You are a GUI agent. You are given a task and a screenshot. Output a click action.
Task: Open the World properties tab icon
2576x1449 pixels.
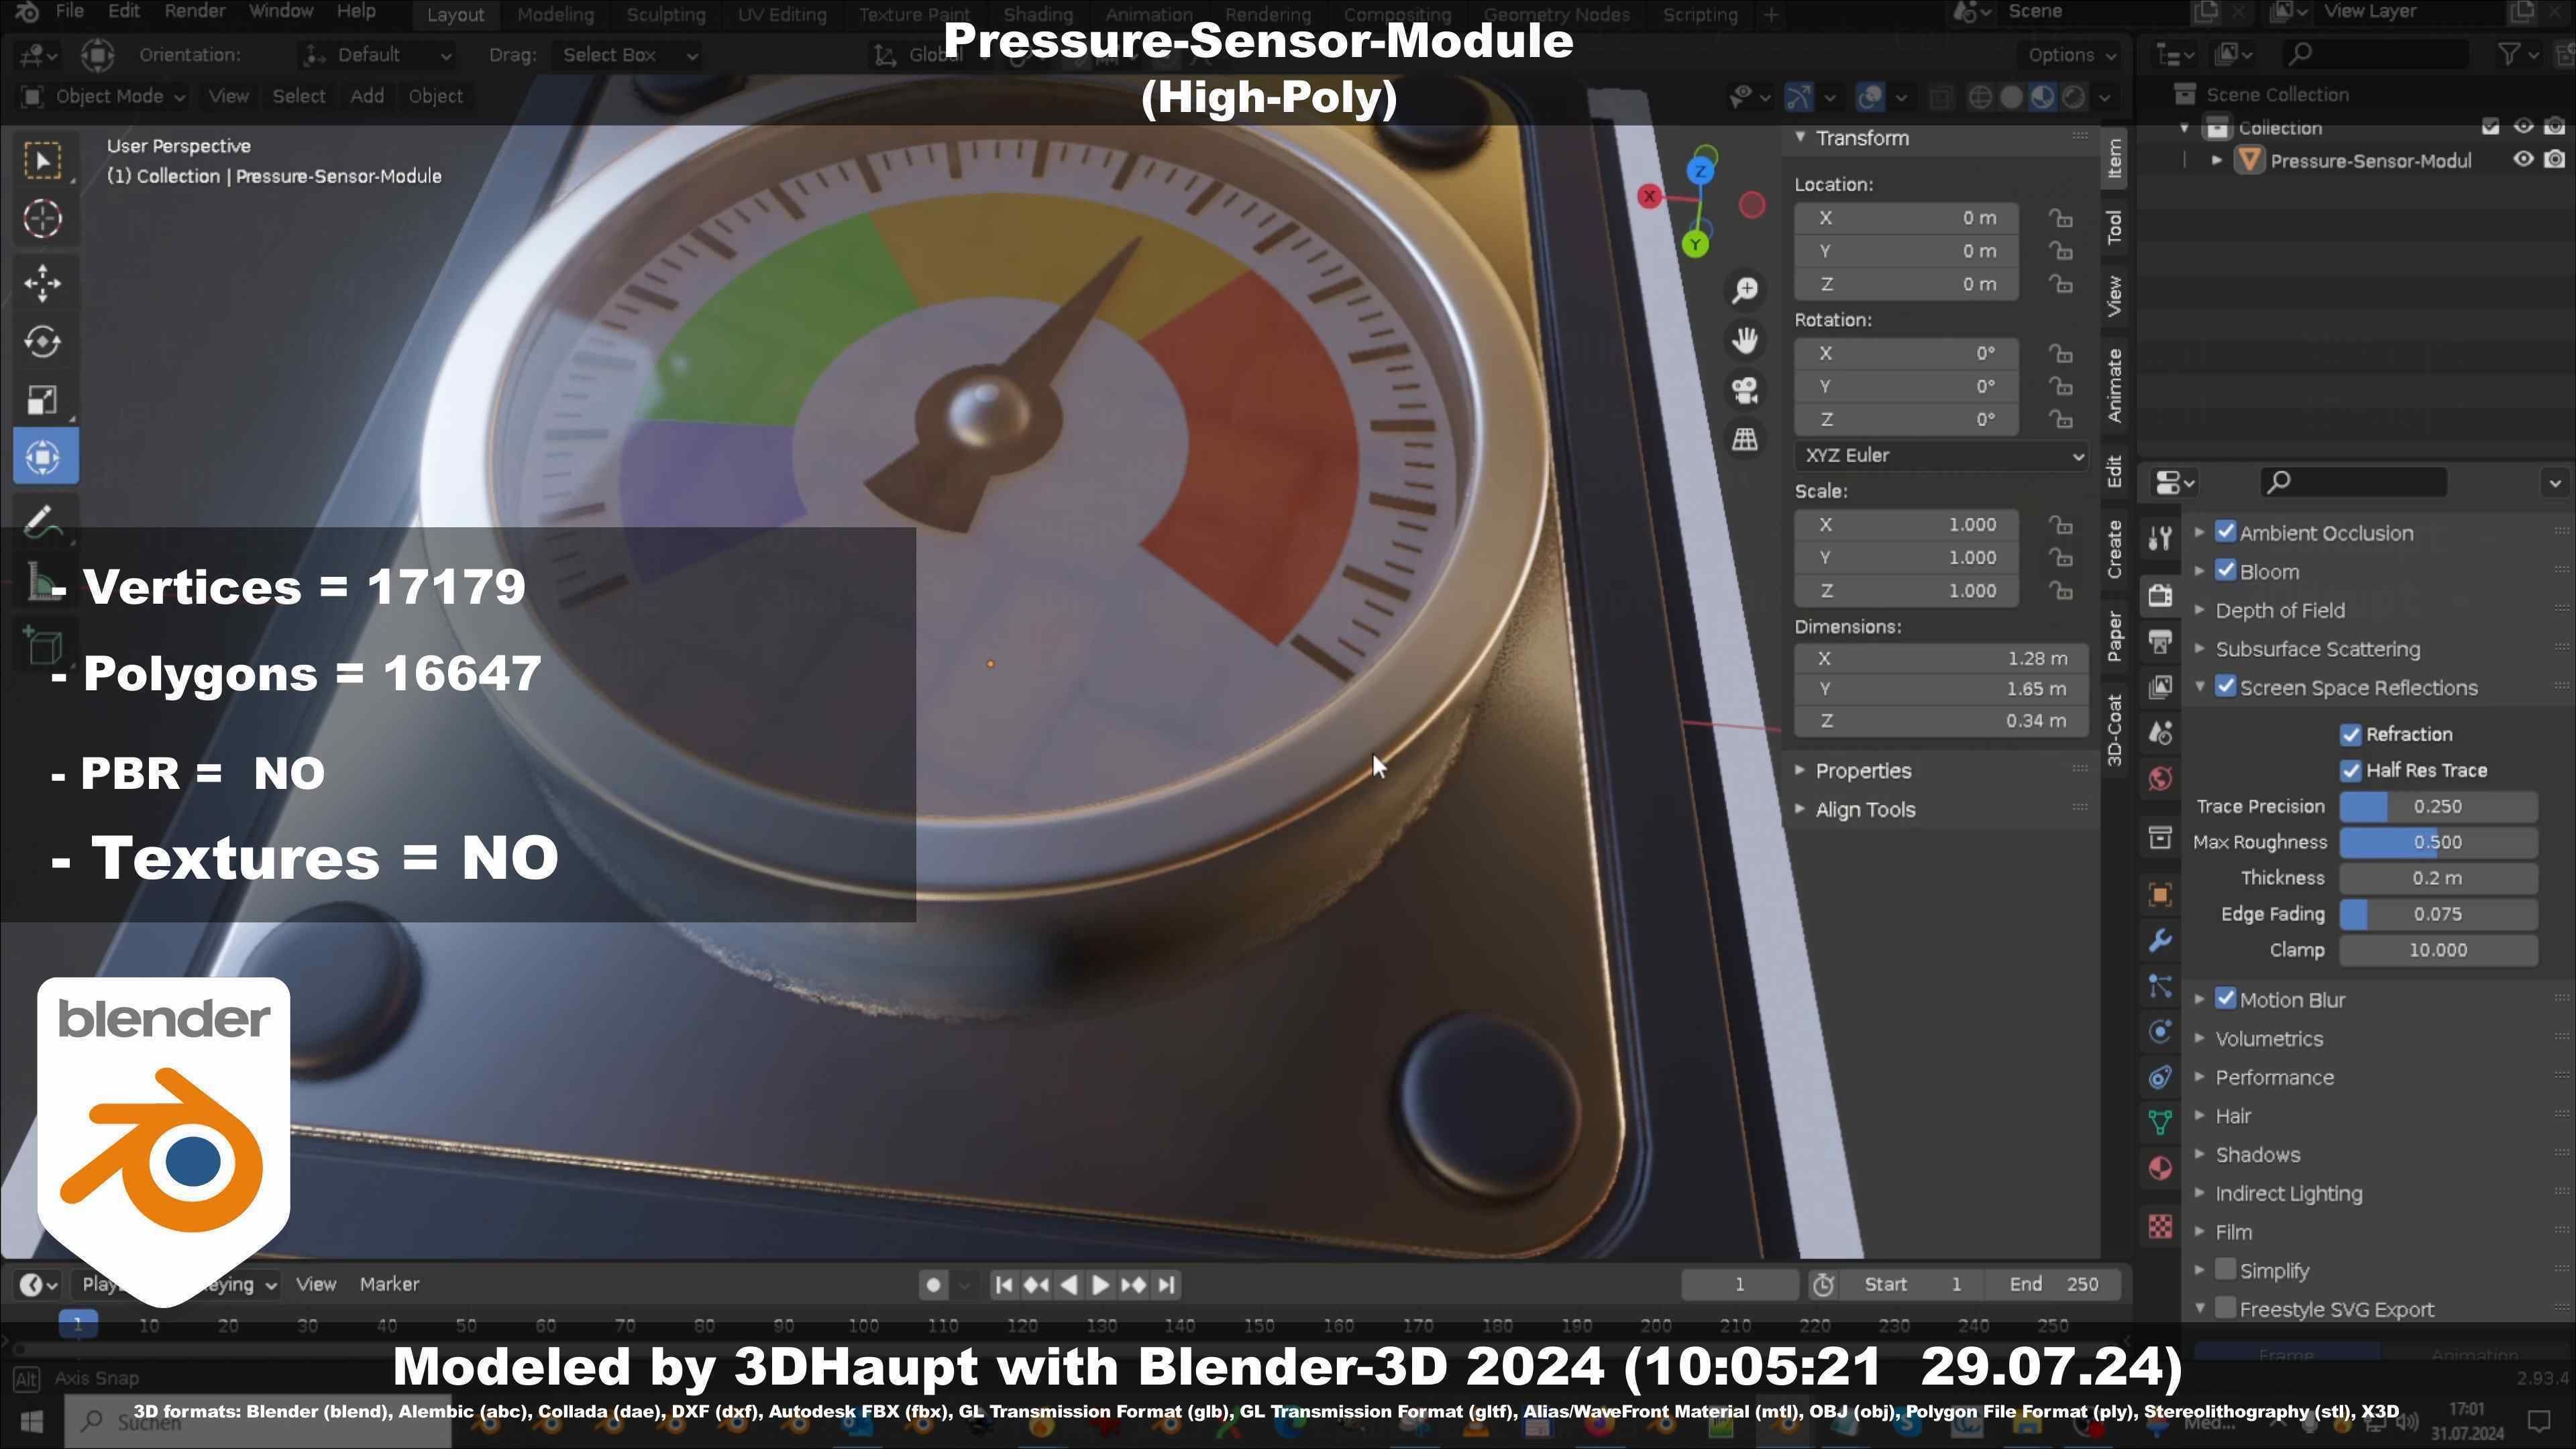[2160, 779]
